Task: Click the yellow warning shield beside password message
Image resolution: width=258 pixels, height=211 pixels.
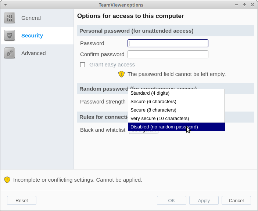Action: [121, 74]
